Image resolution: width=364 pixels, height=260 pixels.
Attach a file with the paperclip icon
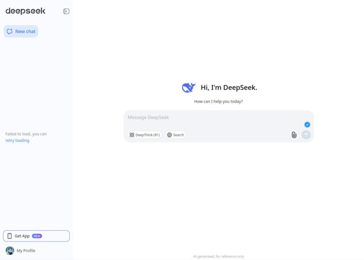click(x=294, y=135)
